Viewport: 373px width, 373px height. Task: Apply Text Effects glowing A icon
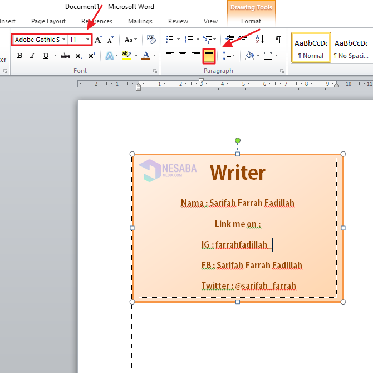(x=110, y=56)
